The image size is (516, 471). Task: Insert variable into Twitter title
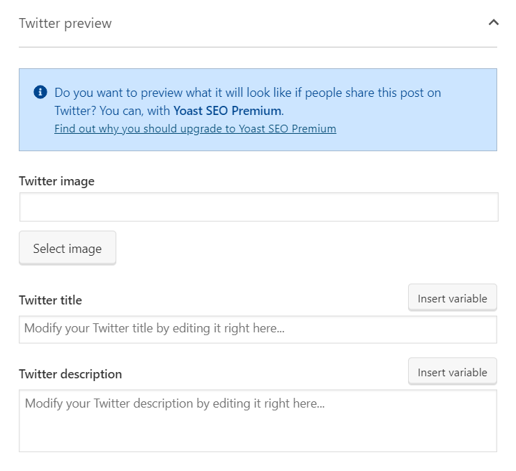click(x=452, y=298)
